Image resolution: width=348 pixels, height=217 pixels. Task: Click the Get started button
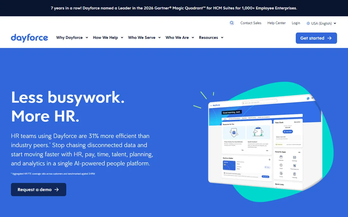(x=316, y=38)
